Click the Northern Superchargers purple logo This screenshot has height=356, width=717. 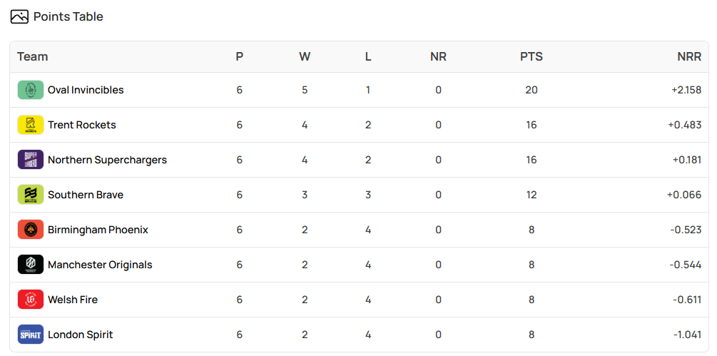pos(31,160)
